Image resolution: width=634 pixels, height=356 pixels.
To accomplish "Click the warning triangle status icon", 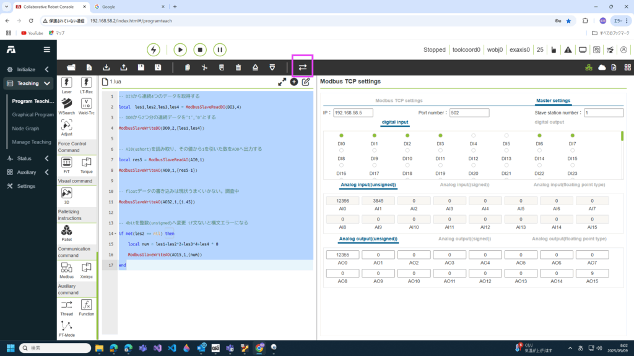I will point(568,49).
